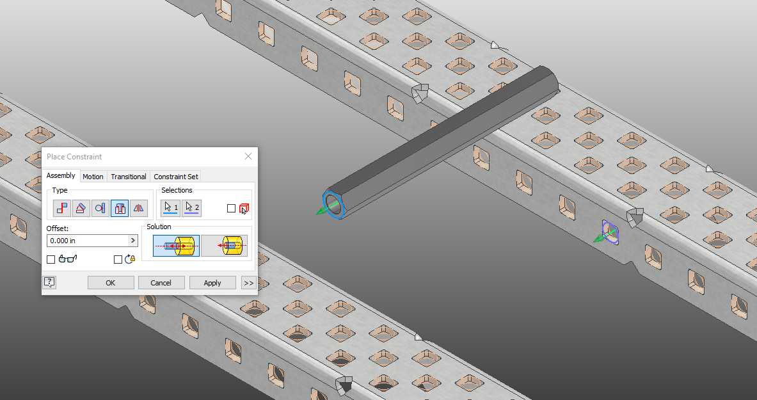Image resolution: width=757 pixels, height=400 pixels.
Task: Select the blue circular edge on the shaft end
Action: [335, 204]
